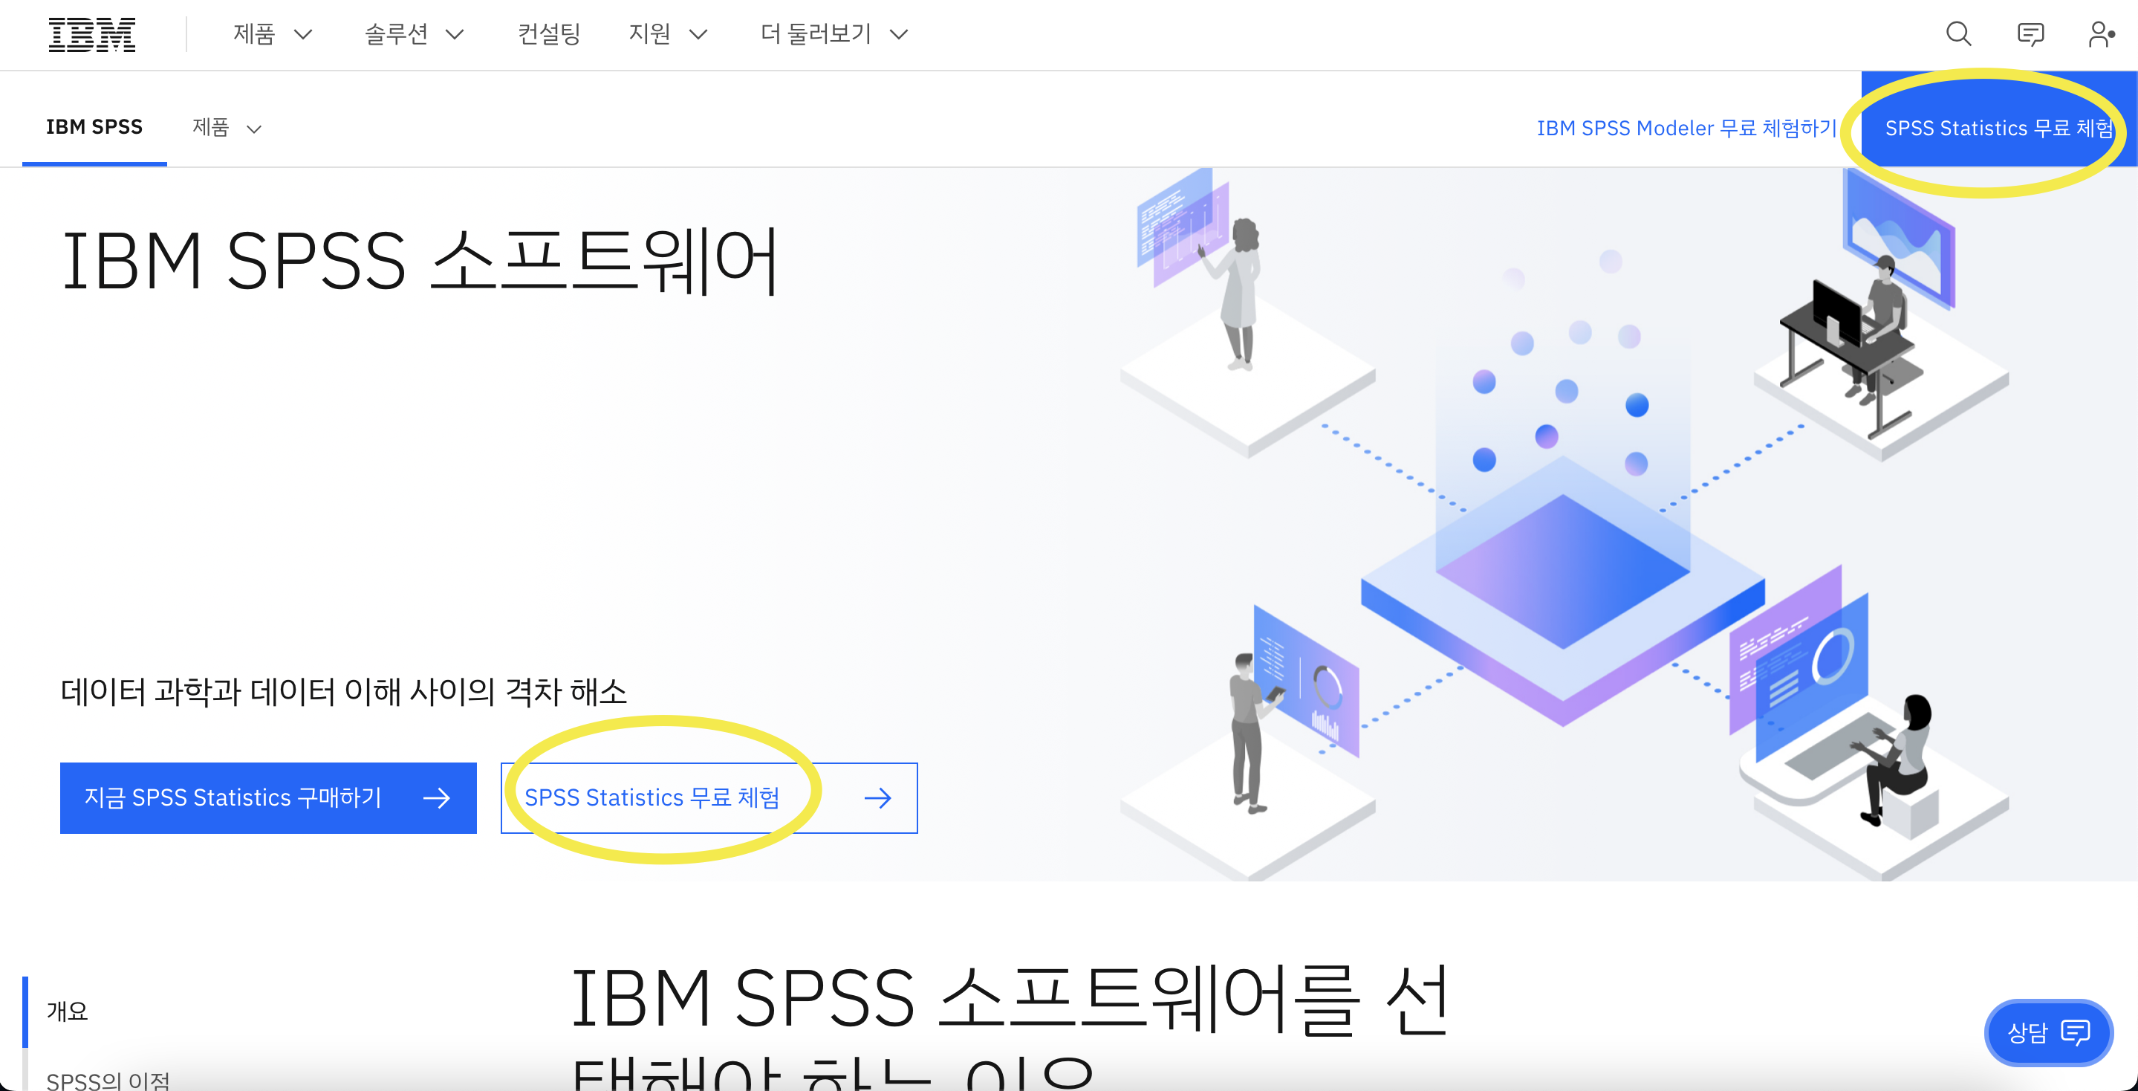2138x1091 pixels.
Task: Open the search magnifier icon
Action: coord(1958,34)
